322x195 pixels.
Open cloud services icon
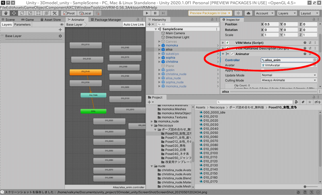click(x=248, y=13)
